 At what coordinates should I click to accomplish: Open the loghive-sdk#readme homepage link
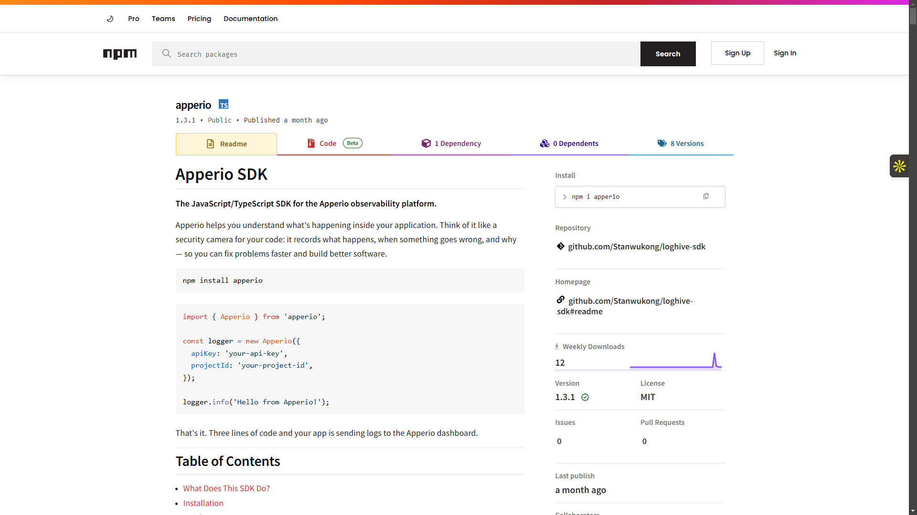625,306
